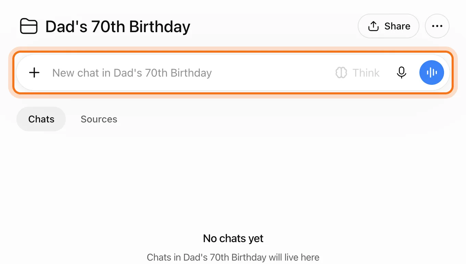Open the plus attachment menu

[34, 72]
